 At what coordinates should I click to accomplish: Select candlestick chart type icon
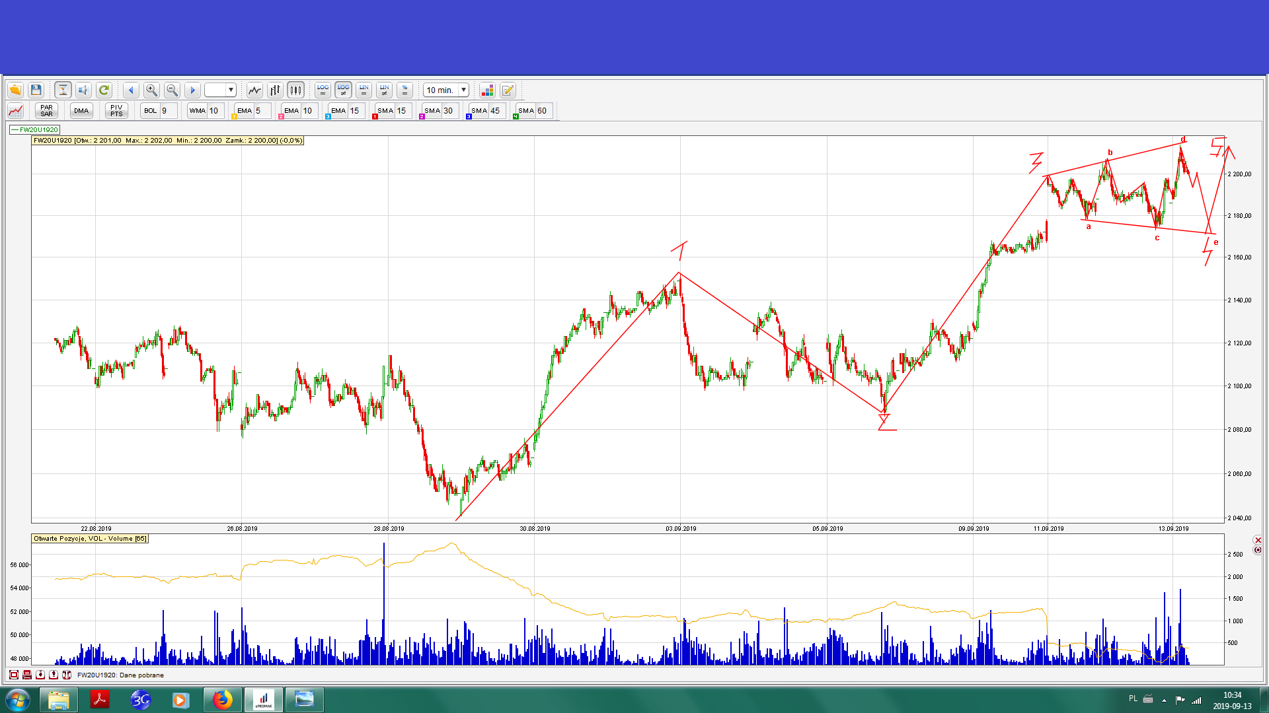[295, 90]
